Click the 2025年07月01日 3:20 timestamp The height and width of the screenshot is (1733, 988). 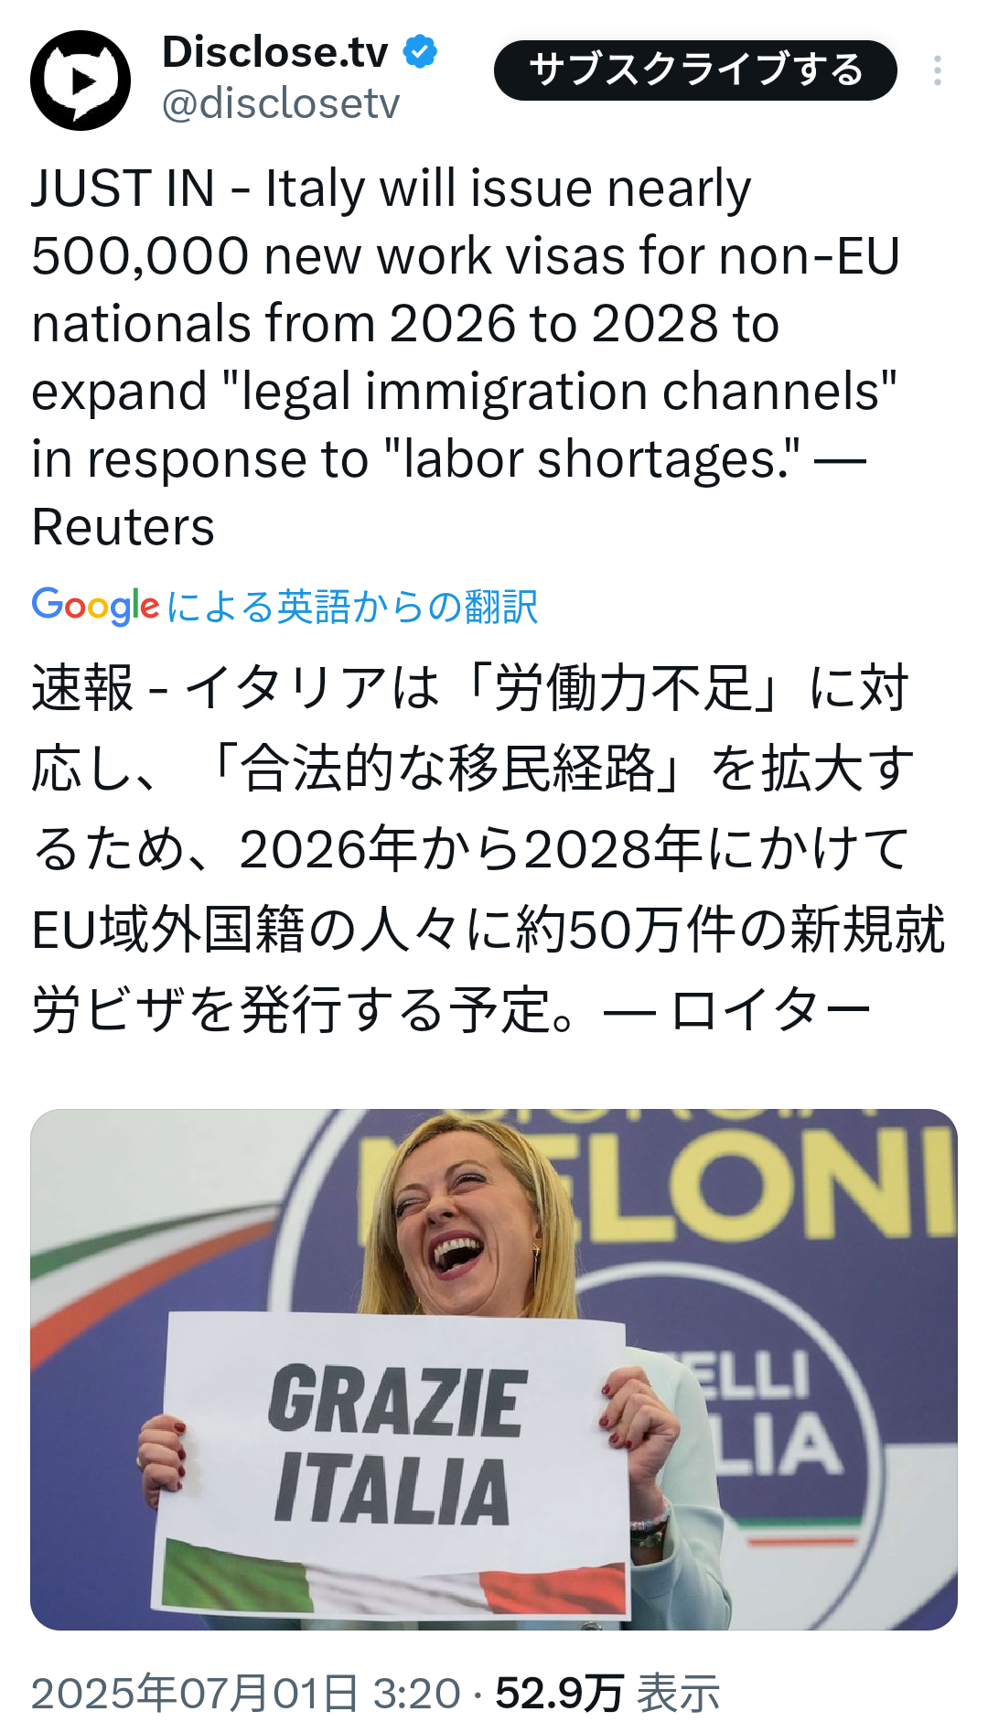pyautogui.click(x=245, y=1693)
